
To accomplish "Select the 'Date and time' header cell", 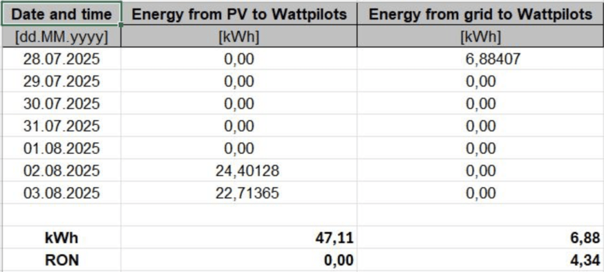I will [61, 14].
